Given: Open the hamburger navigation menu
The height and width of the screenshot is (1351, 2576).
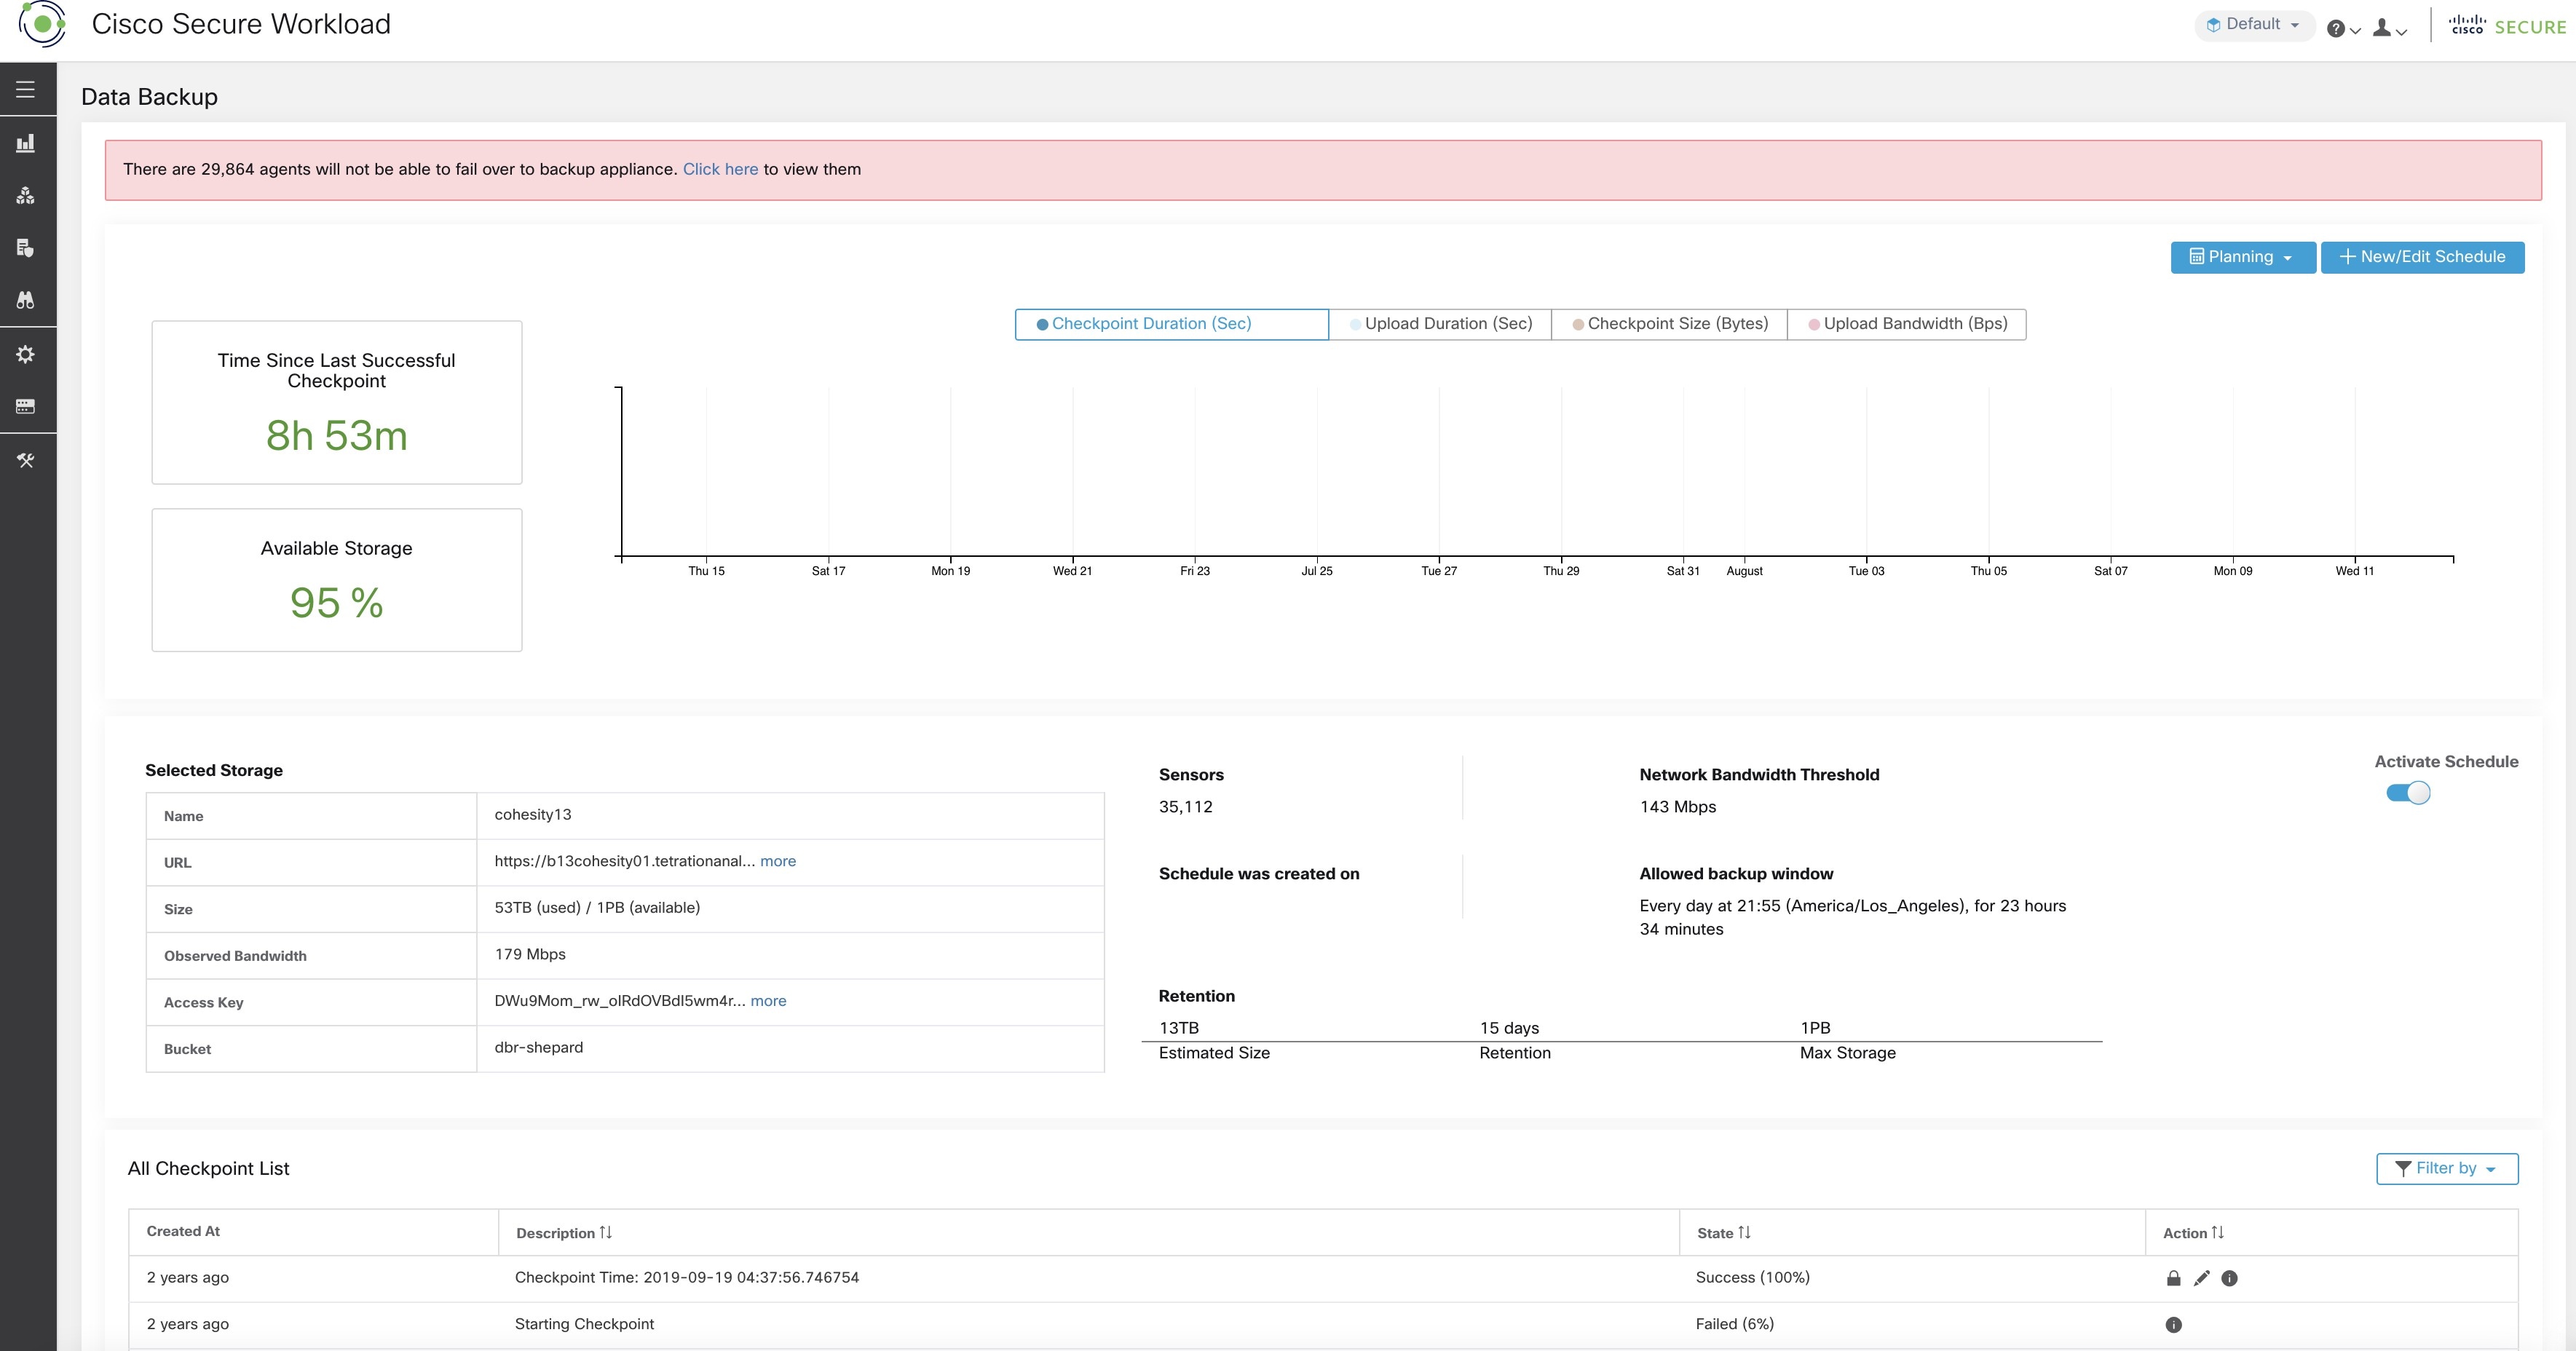Looking at the screenshot, I should [26, 90].
